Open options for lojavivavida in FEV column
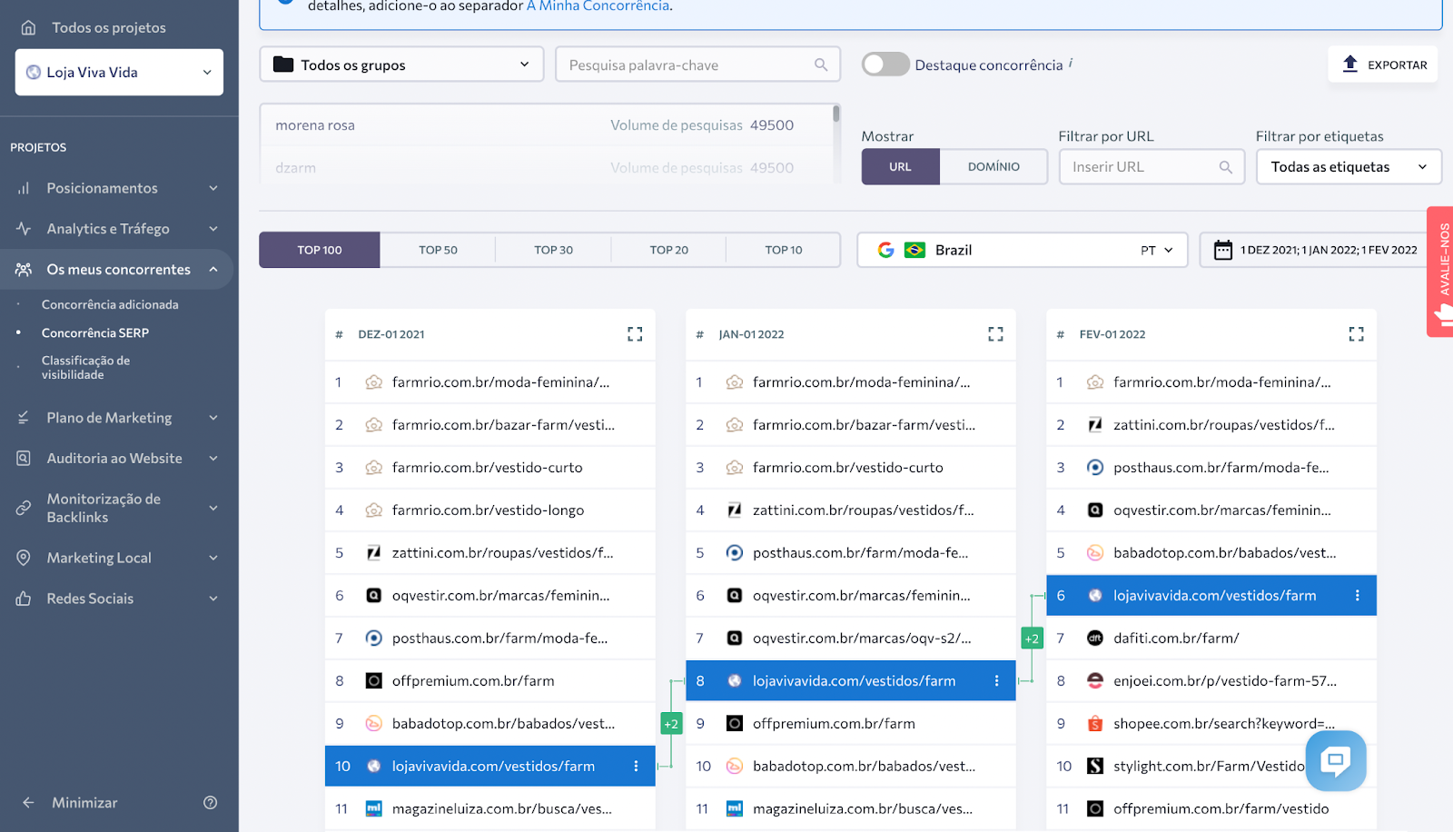This screenshot has width=1453, height=832. point(1357,596)
